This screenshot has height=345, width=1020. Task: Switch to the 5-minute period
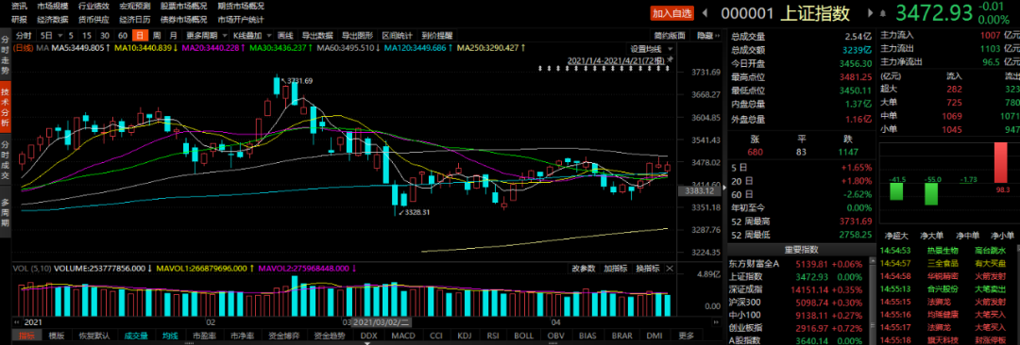[71, 35]
